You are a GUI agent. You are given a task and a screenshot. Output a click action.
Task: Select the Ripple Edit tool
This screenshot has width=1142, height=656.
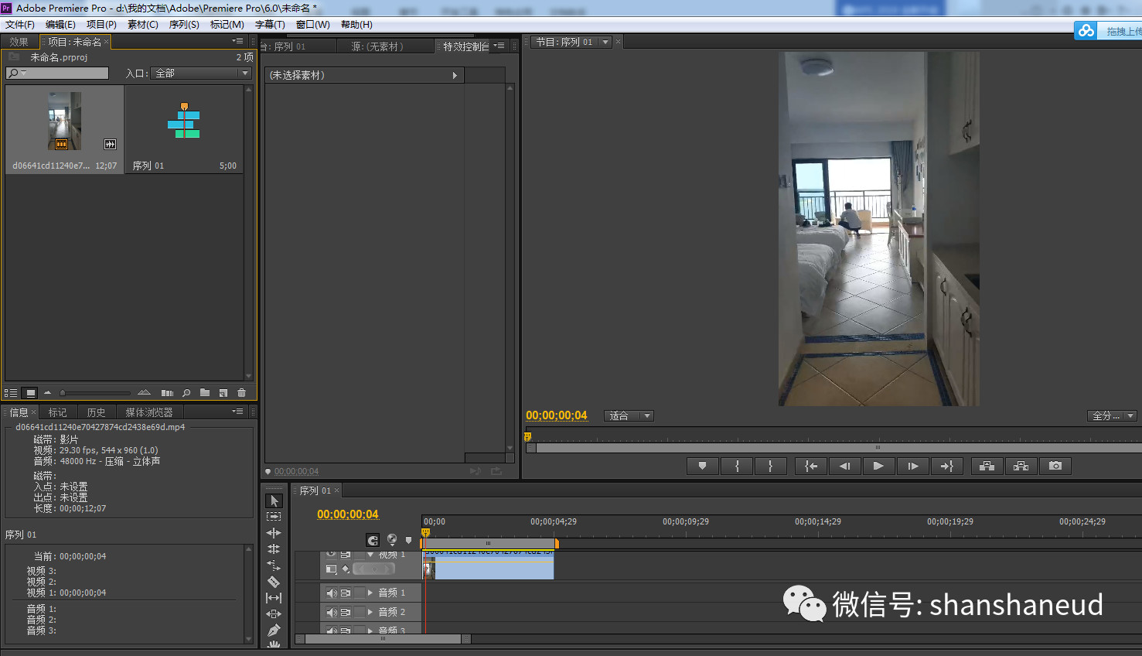point(274,533)
